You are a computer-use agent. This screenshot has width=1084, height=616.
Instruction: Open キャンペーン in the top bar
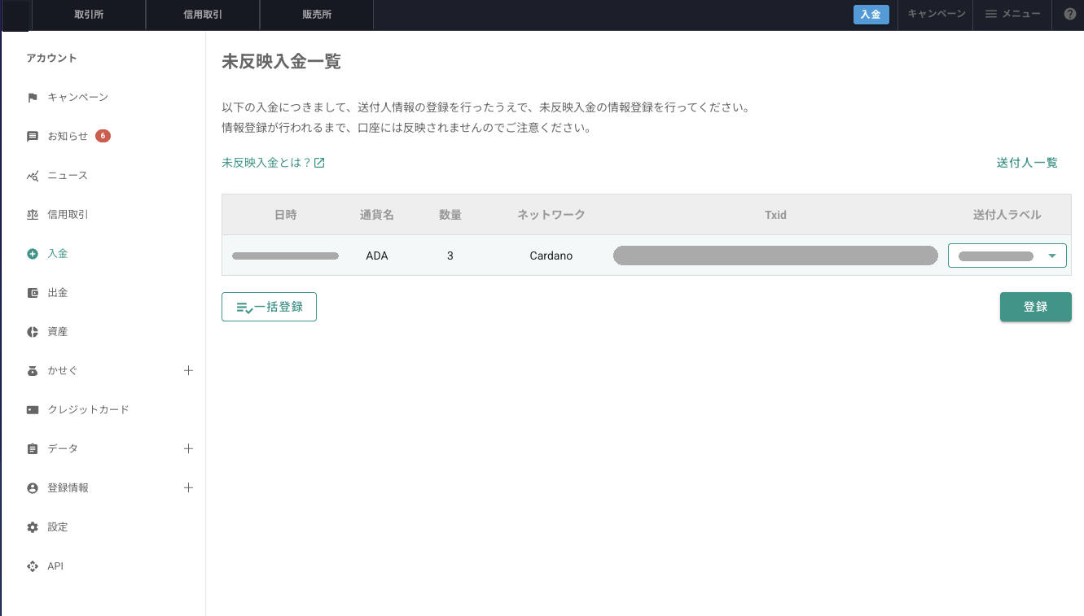coord(937,14)
